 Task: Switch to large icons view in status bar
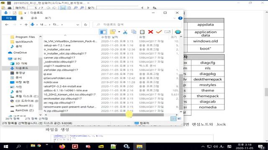coord(179,118)
